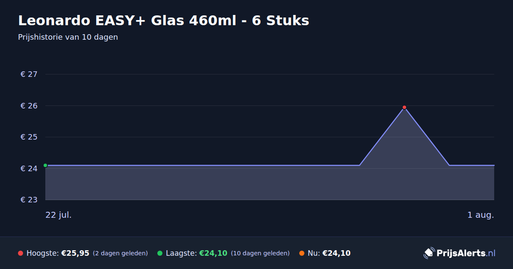The image size is (513, 269).
Task: Click the red dot beside Hoogste
Action: click(21, 253)
